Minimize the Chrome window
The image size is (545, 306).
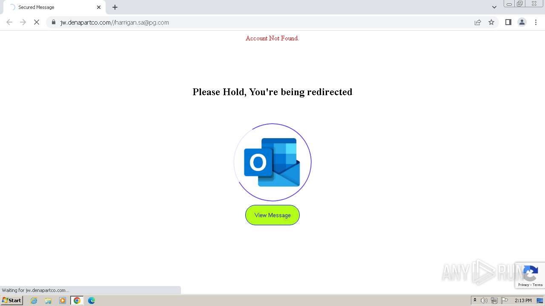pos(509,4)
